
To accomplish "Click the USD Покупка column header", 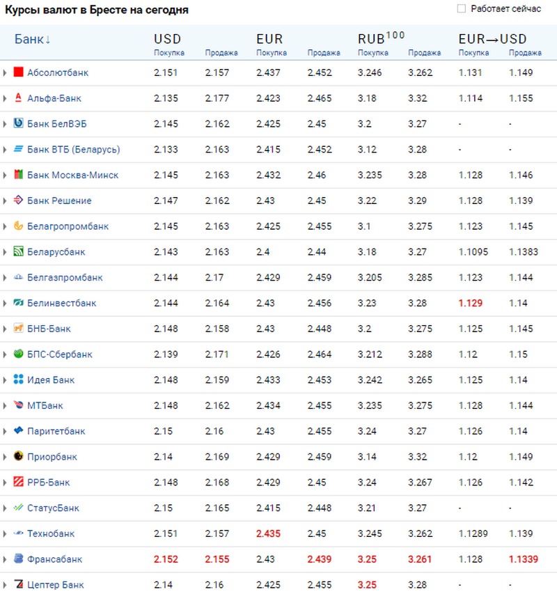I will (x=168, y=53).
